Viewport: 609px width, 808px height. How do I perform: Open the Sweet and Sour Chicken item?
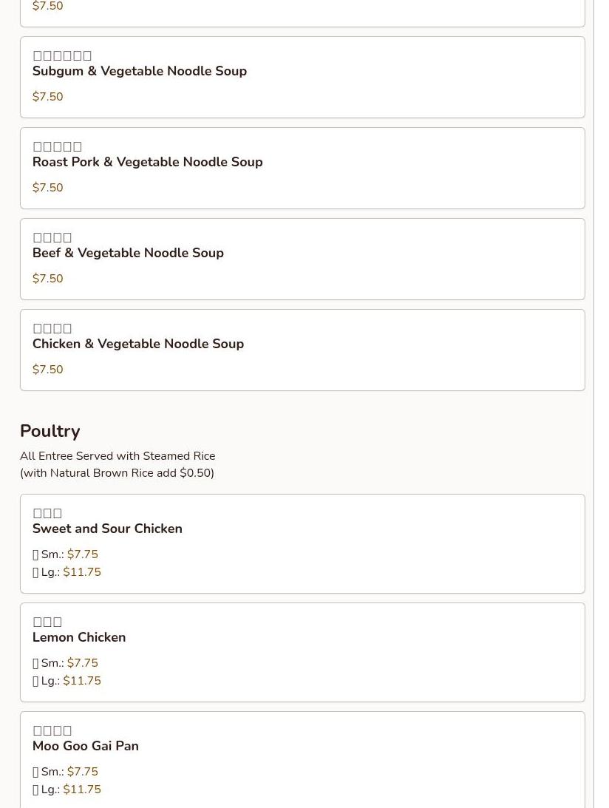tap(107, 529)
